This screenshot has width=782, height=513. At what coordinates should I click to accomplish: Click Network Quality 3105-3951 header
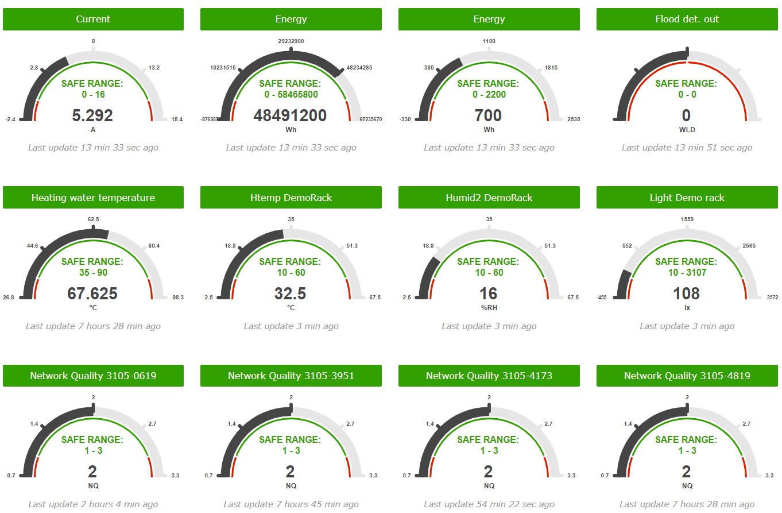(291, 376)
